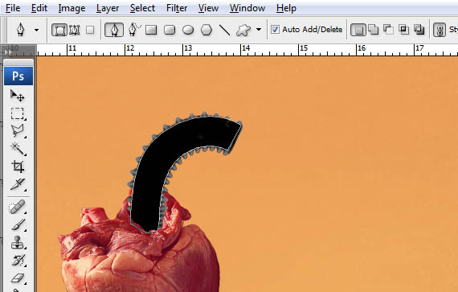Click the ruler mark labeled 14
The width and height of the screenshot is (458, 292).
coord(246,48)
